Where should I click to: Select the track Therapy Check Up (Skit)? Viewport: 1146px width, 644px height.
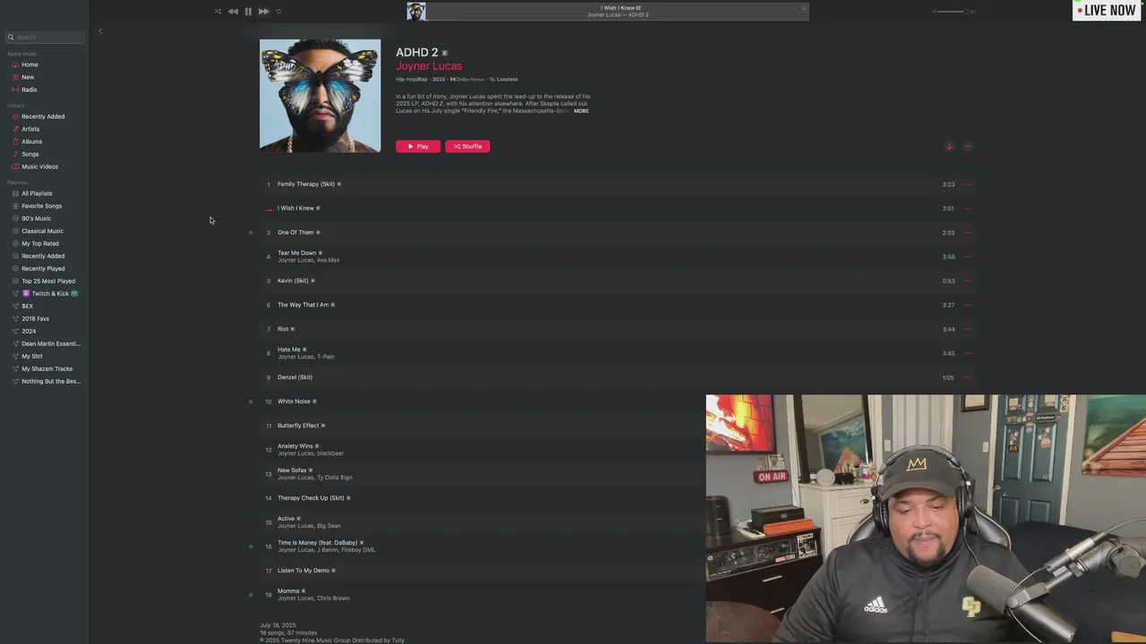311,498
